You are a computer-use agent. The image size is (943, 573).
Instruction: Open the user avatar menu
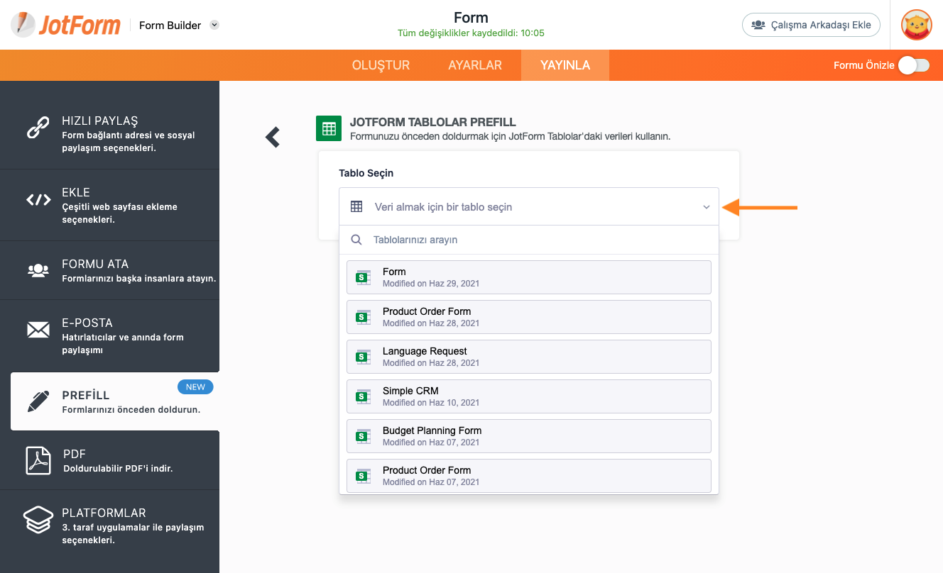click(x=916, y=25)
